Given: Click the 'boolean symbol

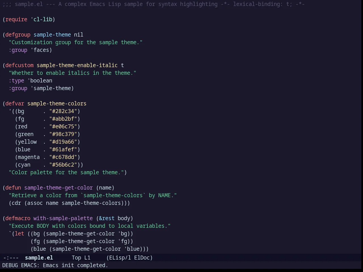Looking at the screenshot, I should click(x=40, y=80).
